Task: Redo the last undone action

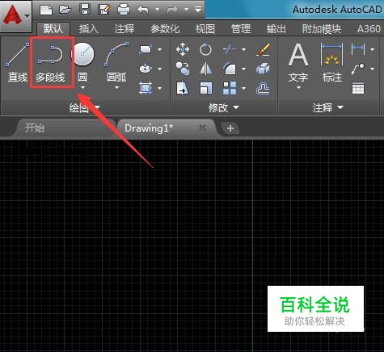Action: tap(172, 10)
